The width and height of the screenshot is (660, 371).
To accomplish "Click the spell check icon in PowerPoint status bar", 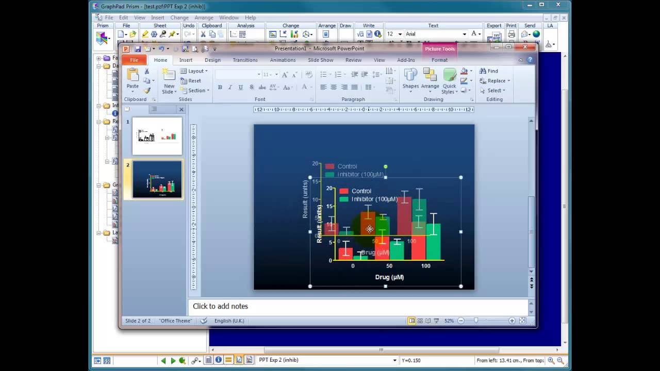I will pyautogui.click(x=204, y=321).
